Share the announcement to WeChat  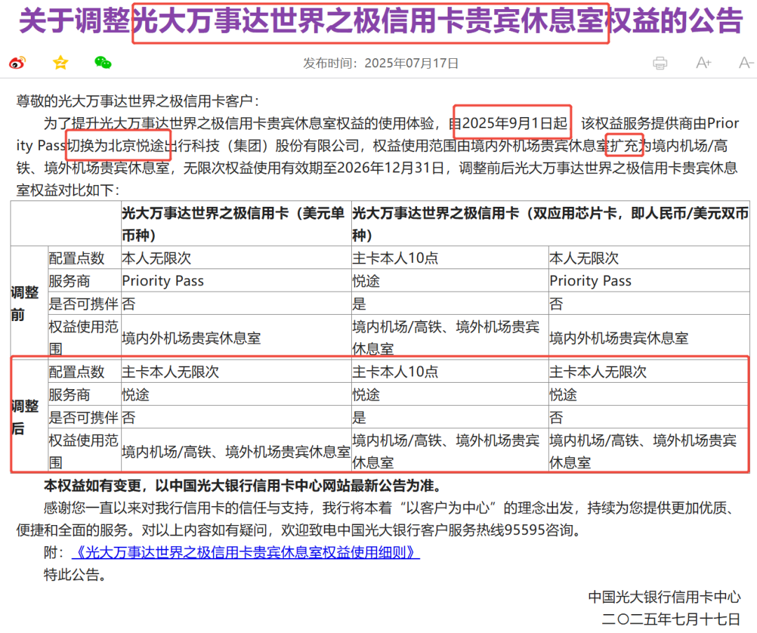point(103,62)
